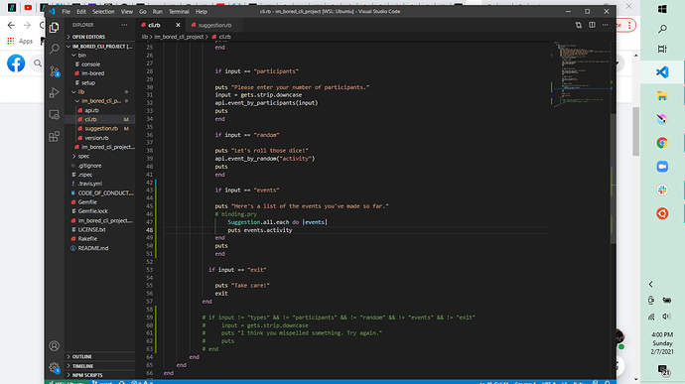
Task: Open Accounts menu icon
Action: point(55,346)
